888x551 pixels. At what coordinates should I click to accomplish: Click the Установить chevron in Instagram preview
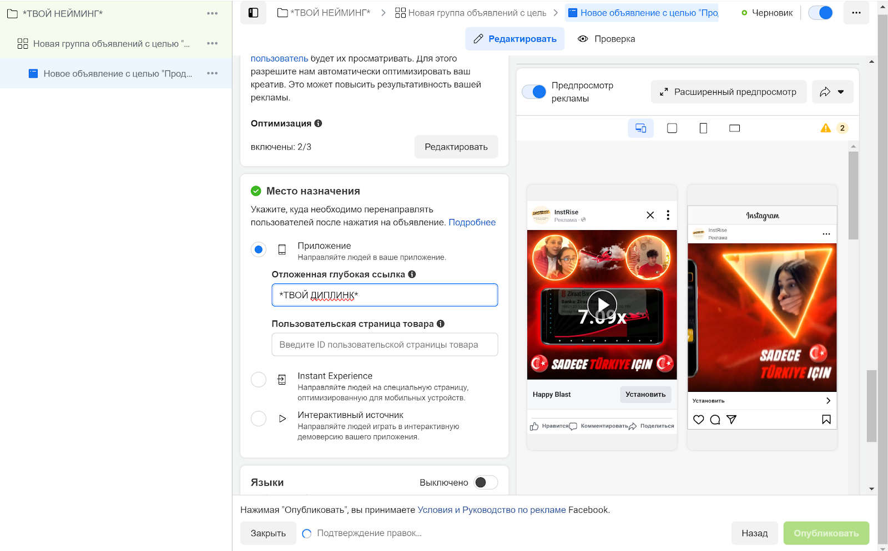[x=828, y=400]
